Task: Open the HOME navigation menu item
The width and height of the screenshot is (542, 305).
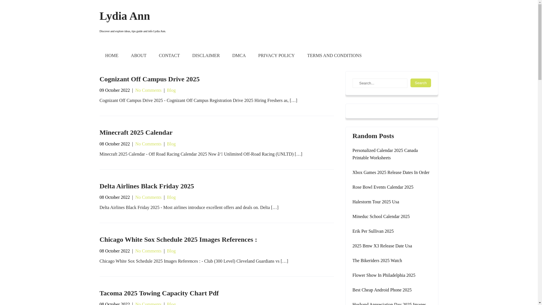Action: pyautogui.click(x=112, y=56)
